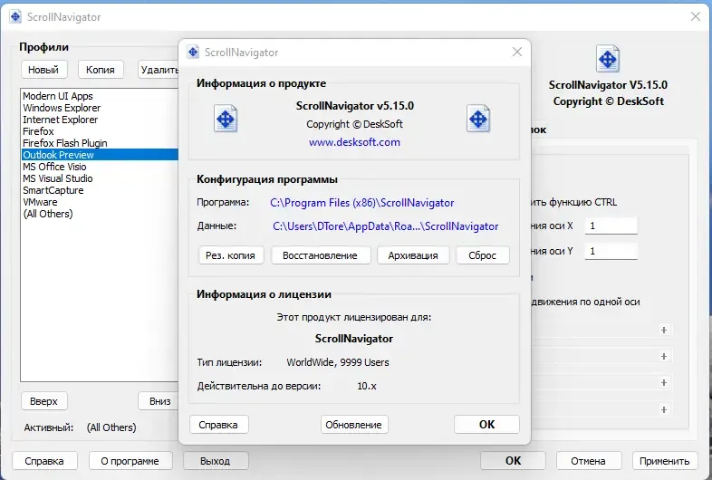This screenshot has height=480, width=712.
Task: Select MS Office Visio profile
Action: (x=100, y=167)
